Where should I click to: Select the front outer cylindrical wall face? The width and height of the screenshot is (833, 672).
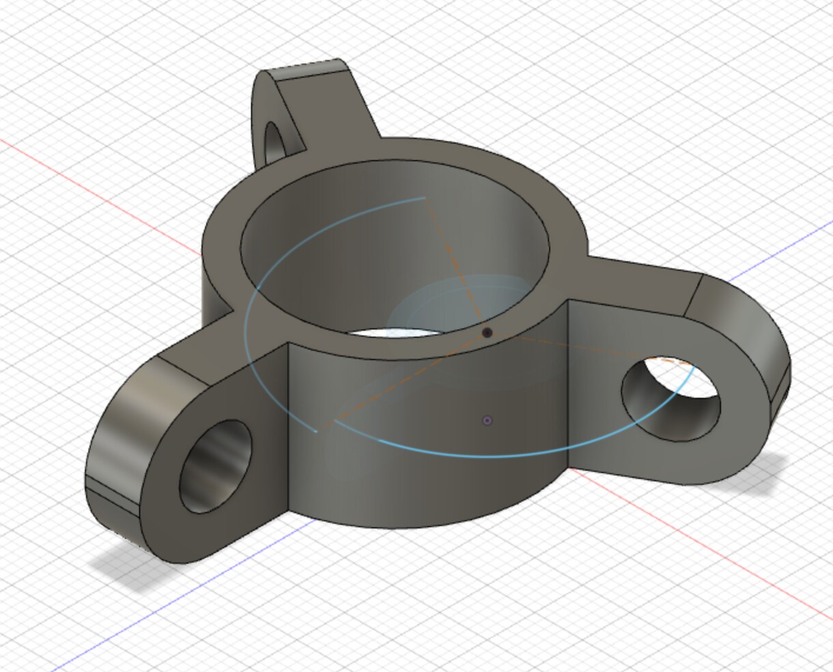[427, 437]
